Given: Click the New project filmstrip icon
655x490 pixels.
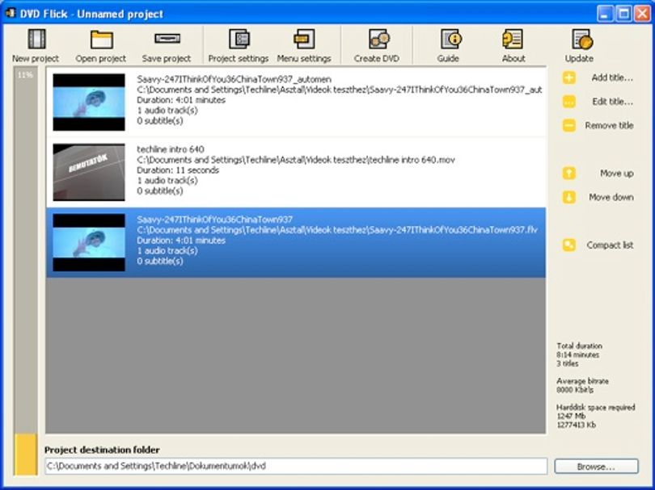Looking at the screenshot, I should click(36, 40).
